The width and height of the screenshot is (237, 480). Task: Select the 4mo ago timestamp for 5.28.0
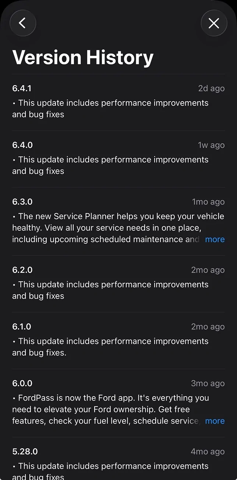208,451
